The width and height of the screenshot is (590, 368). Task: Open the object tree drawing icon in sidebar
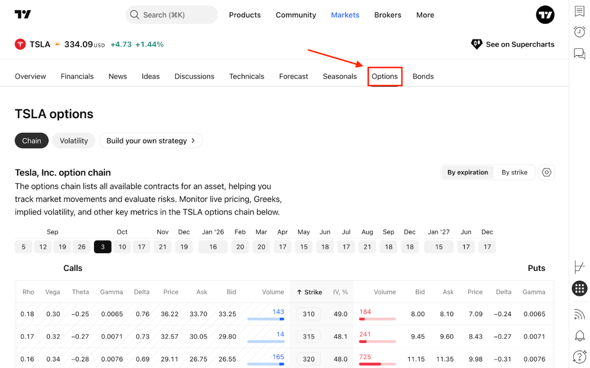point(579,267)
